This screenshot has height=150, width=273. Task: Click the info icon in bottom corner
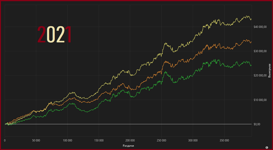[267, 147]
